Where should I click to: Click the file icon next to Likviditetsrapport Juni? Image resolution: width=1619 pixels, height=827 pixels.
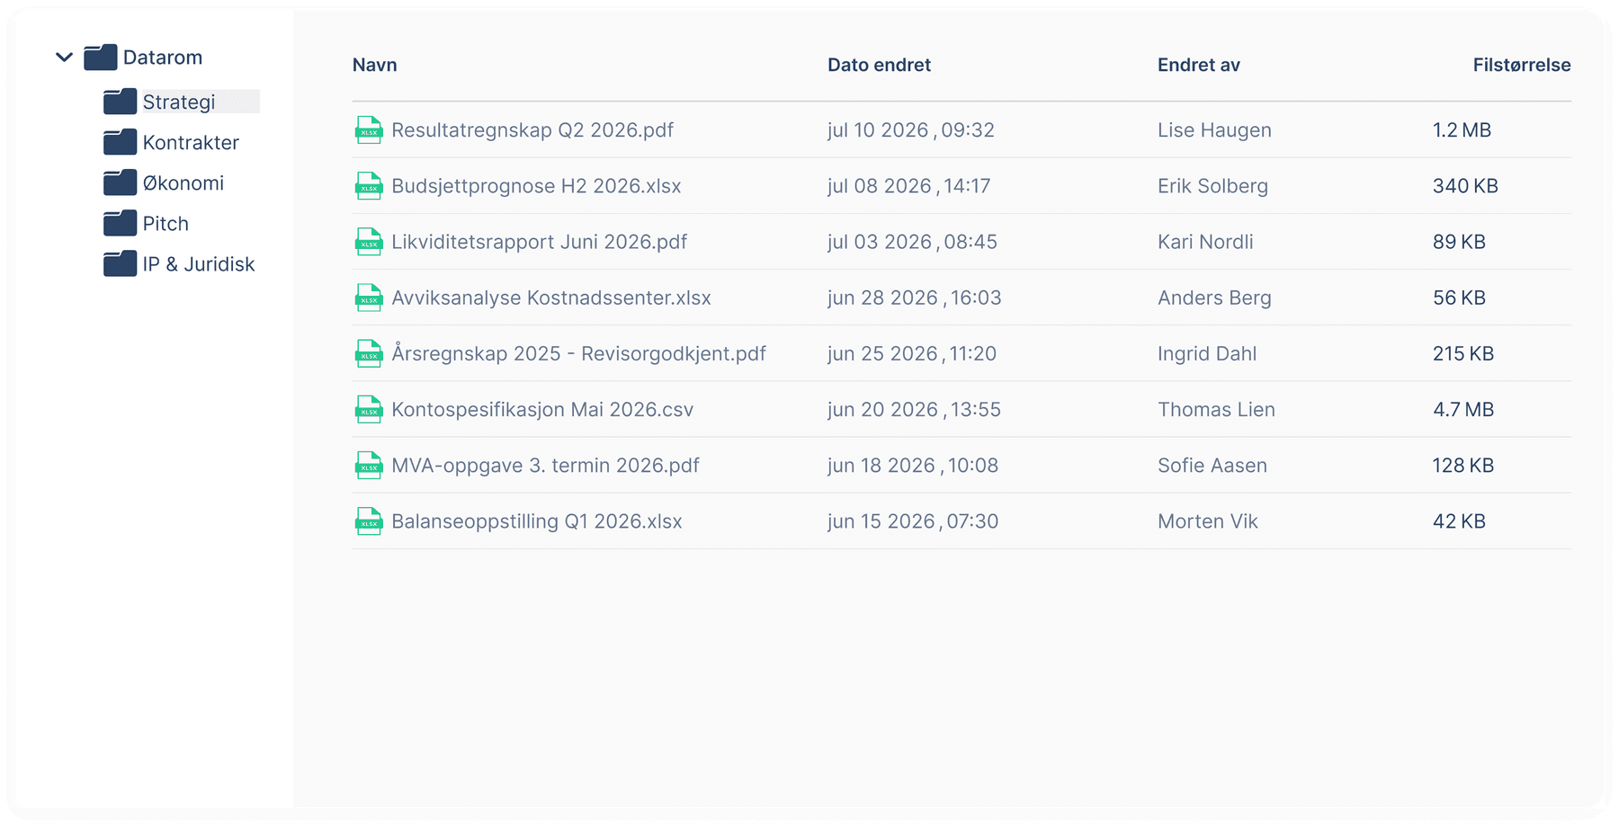(x=369, y=242)
